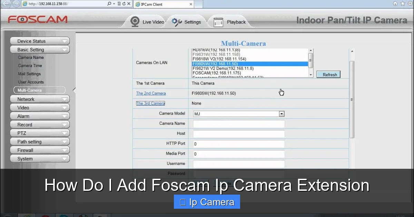Click the browser forward arrow button
The width and height of the screenshot is (414, 217).
pos(16,4)
